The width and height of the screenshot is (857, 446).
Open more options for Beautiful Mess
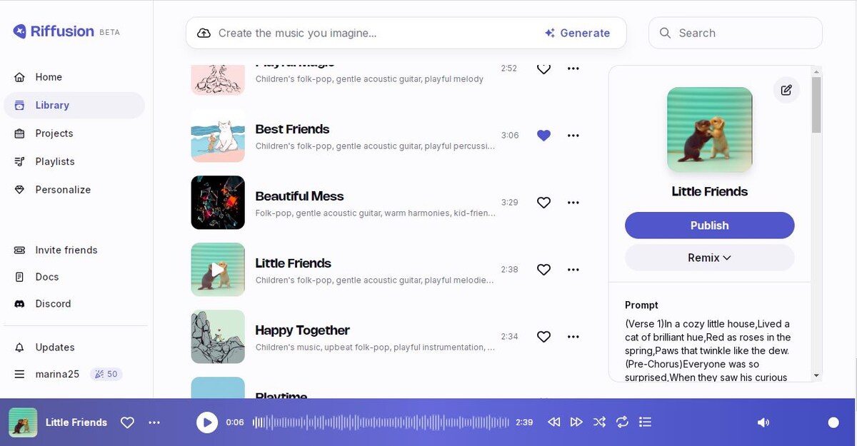[x=573, y=203]
